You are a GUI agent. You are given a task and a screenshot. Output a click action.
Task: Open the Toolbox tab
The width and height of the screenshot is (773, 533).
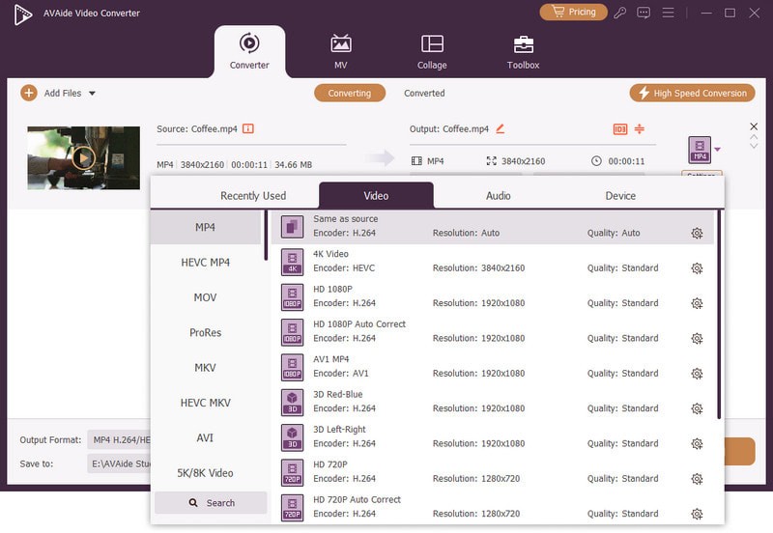(x=523, y=51)
